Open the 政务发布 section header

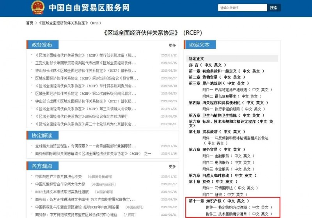click(42, 45)
